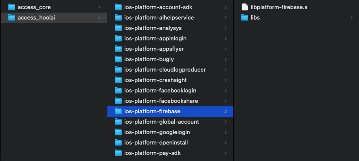Open ios-platform-applelogin folder name
The width and height of the screenshot is (359, 161).
(x=155, y=39)
